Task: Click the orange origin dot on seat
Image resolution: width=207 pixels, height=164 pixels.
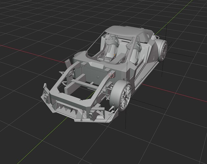Action: point(114,55)
